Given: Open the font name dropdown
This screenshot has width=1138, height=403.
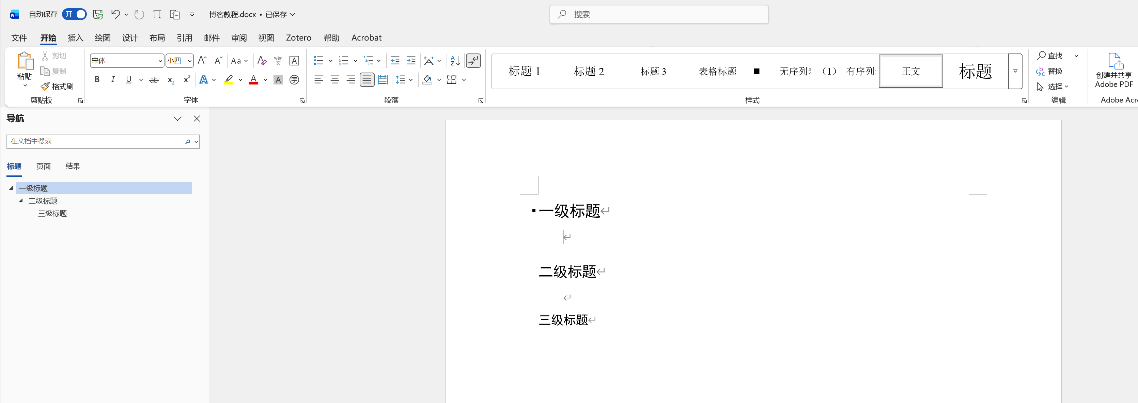Looking at the screenshot, I should click(160, 61).
